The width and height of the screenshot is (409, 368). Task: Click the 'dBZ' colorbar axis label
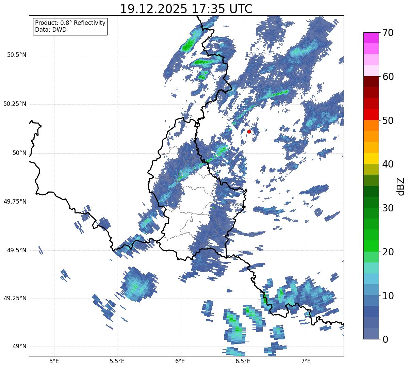point(401,186)
